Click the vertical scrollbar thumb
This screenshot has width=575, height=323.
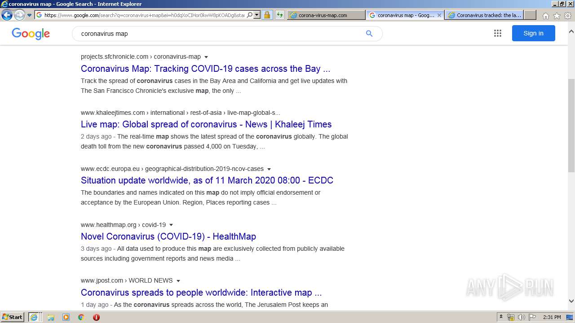point(571,126)
